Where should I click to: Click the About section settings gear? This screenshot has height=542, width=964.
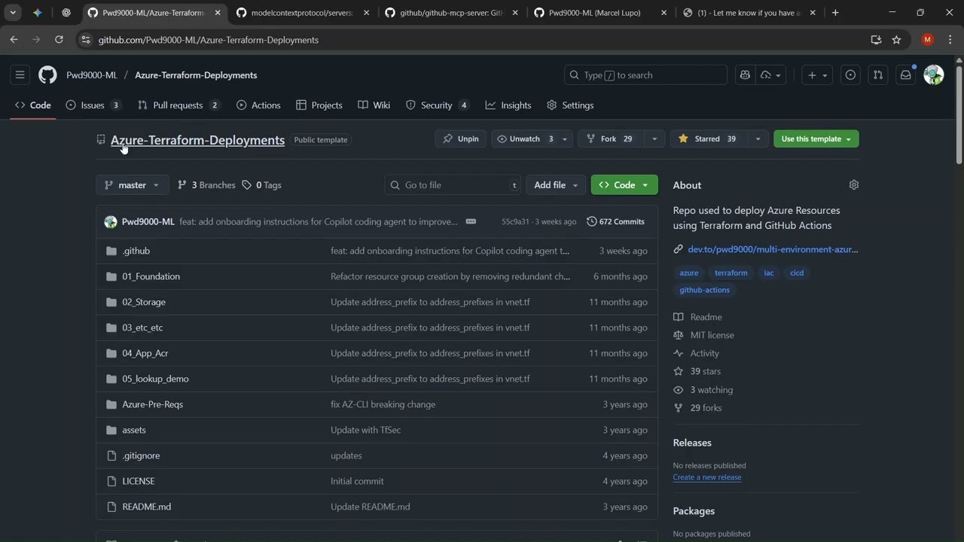point(853,184)
